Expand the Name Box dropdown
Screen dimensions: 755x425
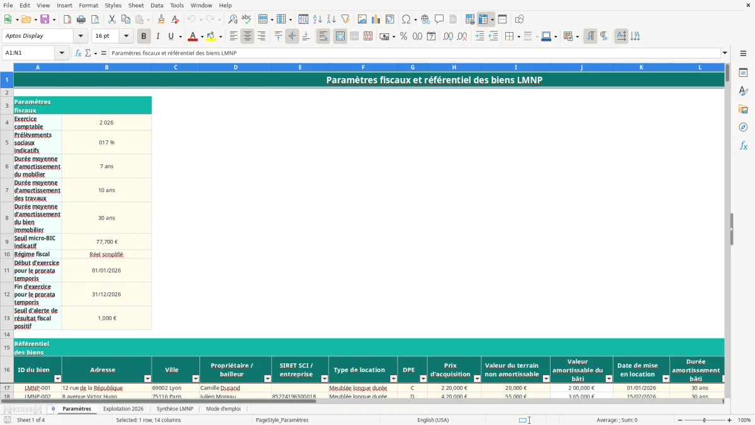(62, 53)
